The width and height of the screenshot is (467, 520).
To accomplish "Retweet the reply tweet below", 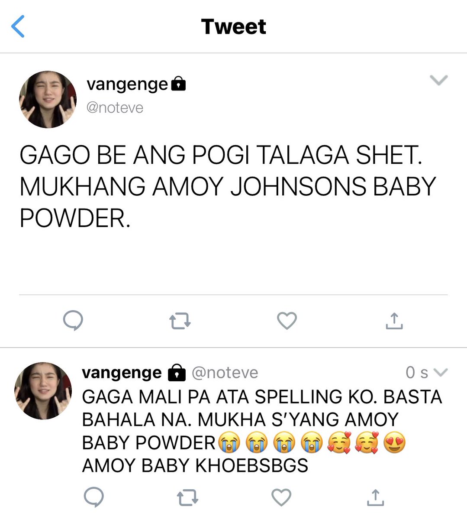I will pos(188,497).
